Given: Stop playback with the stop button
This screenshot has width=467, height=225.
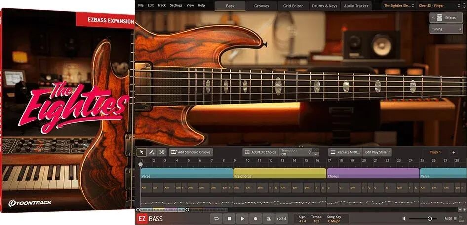Looking at the screenshot, I should coord(230,219).
